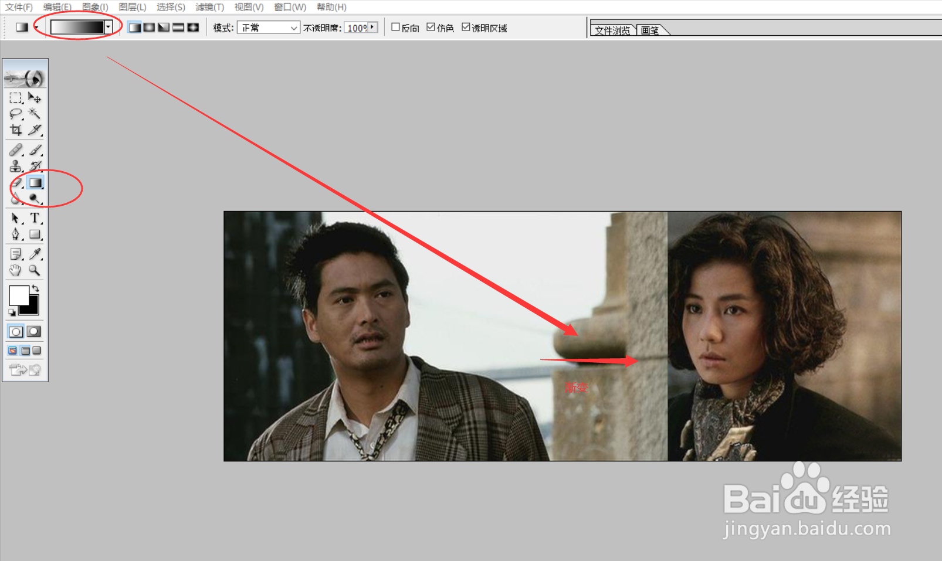Screen dimensions: 942x561
Task: Choose the angle gradient style
Action: coord(164,28)
